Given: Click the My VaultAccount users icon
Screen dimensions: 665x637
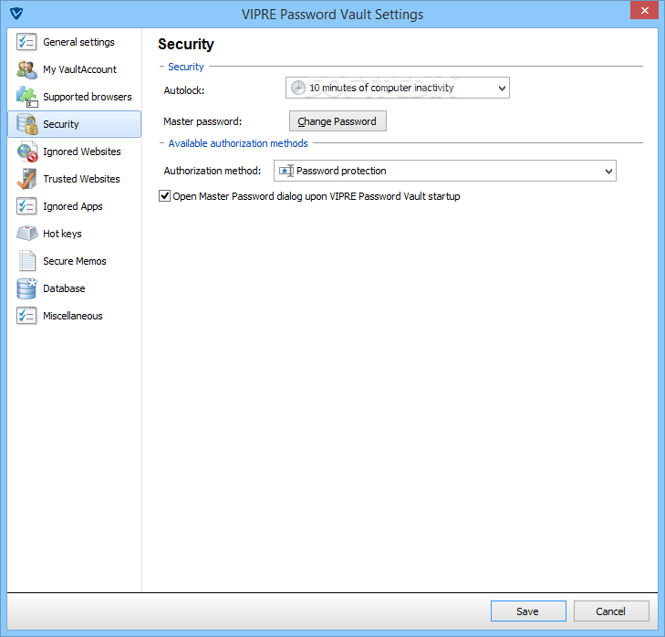Looking at the screenshot, I should tap(26, 69).
